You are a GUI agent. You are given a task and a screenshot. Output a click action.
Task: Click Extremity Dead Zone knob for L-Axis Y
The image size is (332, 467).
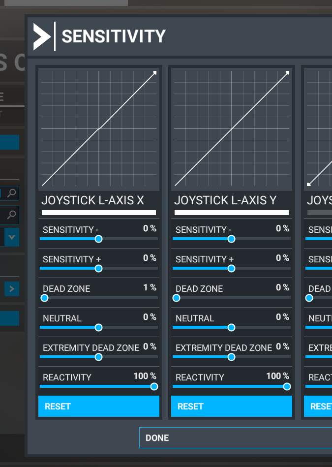tap(231, 357)
